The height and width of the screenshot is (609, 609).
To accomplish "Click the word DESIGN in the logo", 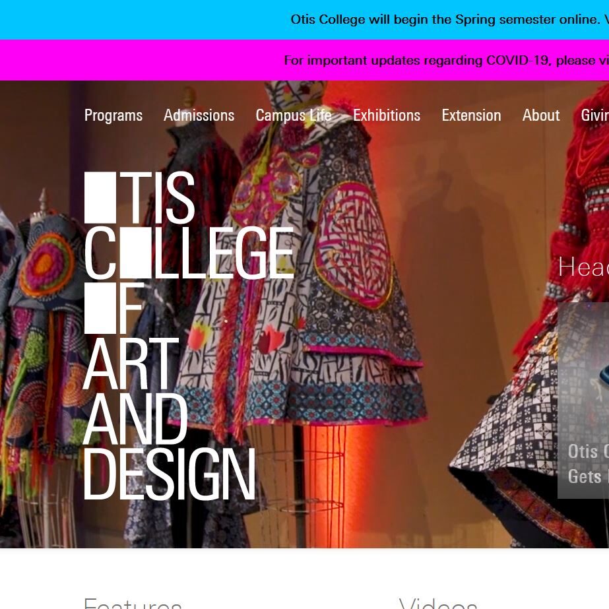I will coord(170,474).
